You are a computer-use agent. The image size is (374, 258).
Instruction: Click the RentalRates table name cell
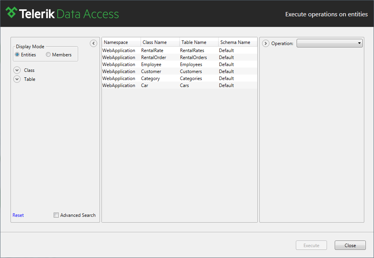tap(192, 50)
